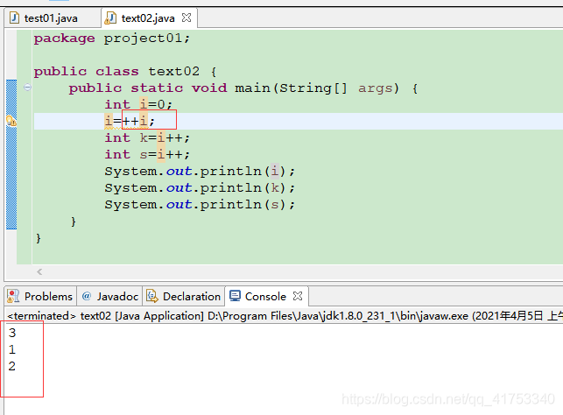This screenshot has height=415, width=563.
Task: Click the Java file icon on test01.java tab
Action: [14, 18]
